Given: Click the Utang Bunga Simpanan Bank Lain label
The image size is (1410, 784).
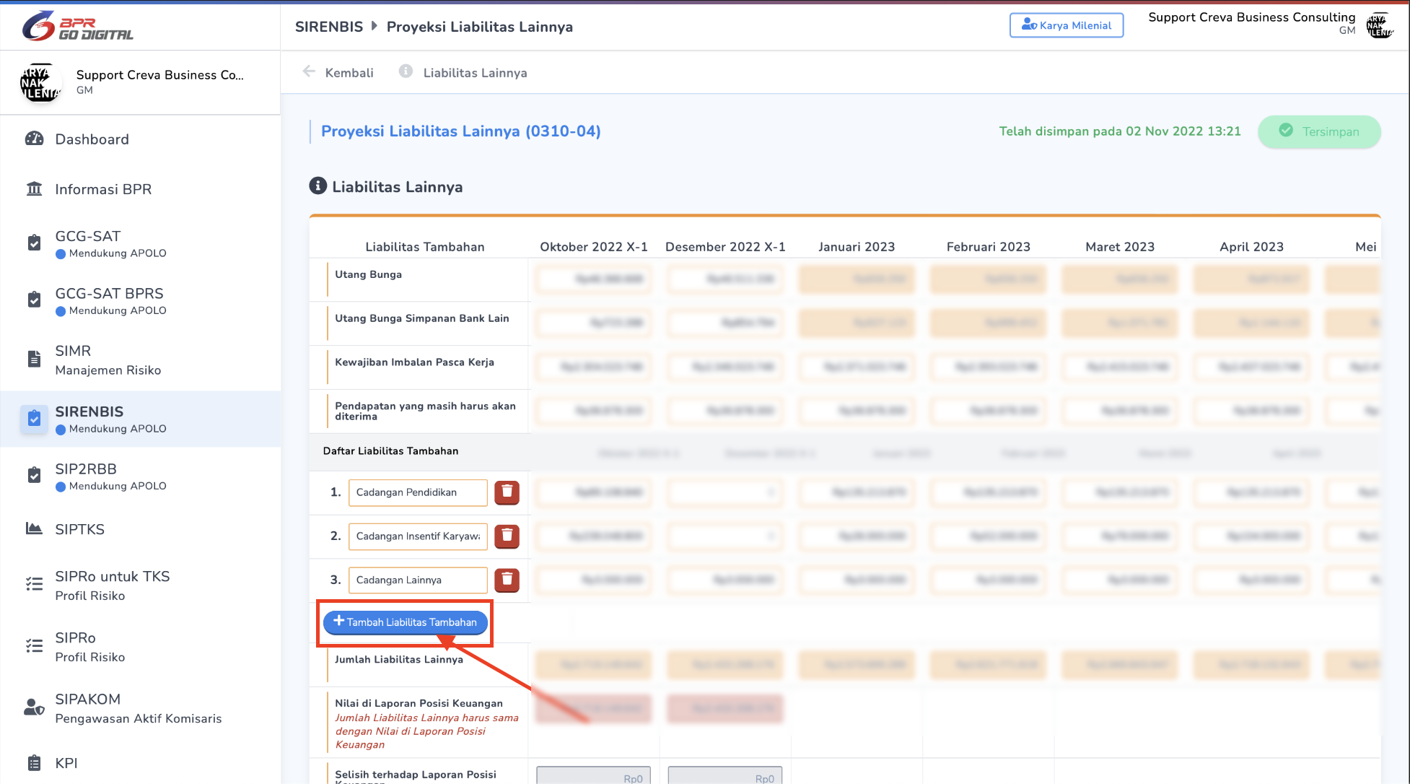Looking at the screenshot, I should pos(421,318).
